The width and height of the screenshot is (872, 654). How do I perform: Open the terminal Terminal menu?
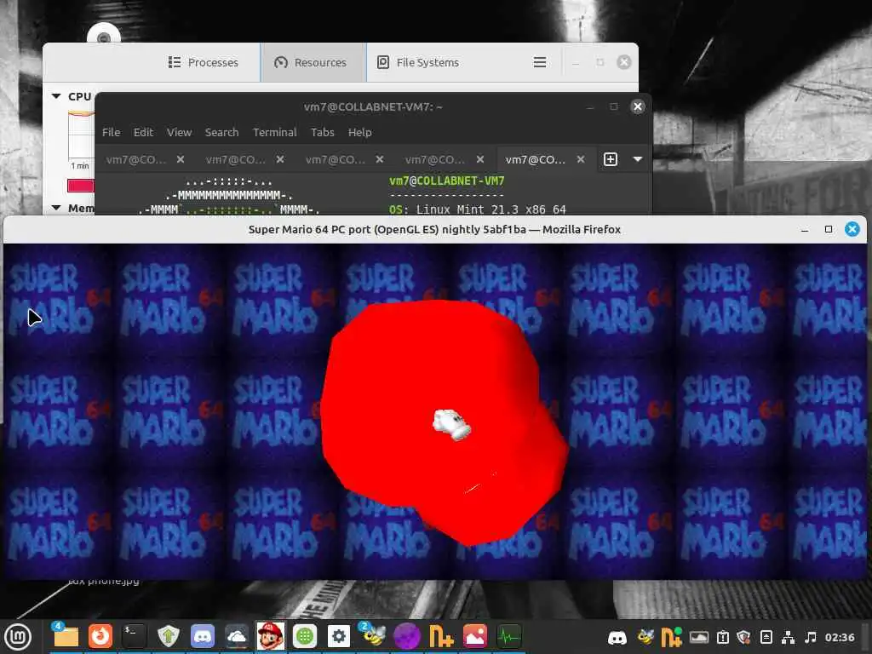point(275,132)
